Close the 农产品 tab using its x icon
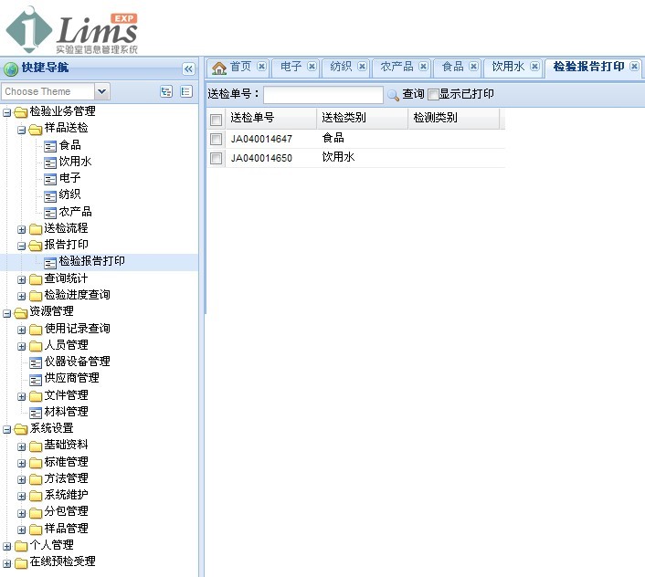The width and height of the screenshot is (645, 577). tap(423, 67)
